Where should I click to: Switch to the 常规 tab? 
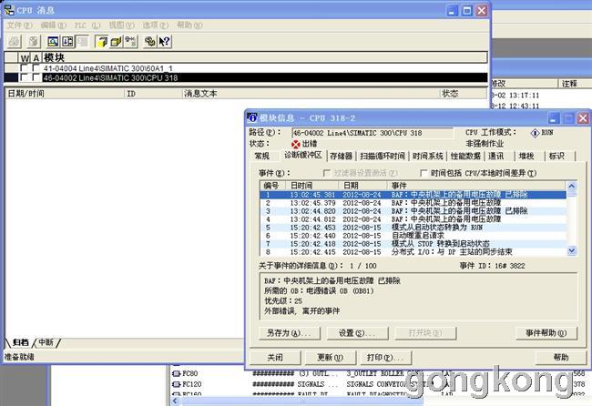[x=262, y=156]
